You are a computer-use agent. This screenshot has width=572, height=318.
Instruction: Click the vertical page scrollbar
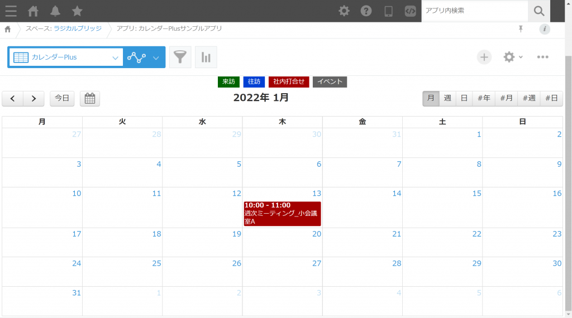point(568,182)
